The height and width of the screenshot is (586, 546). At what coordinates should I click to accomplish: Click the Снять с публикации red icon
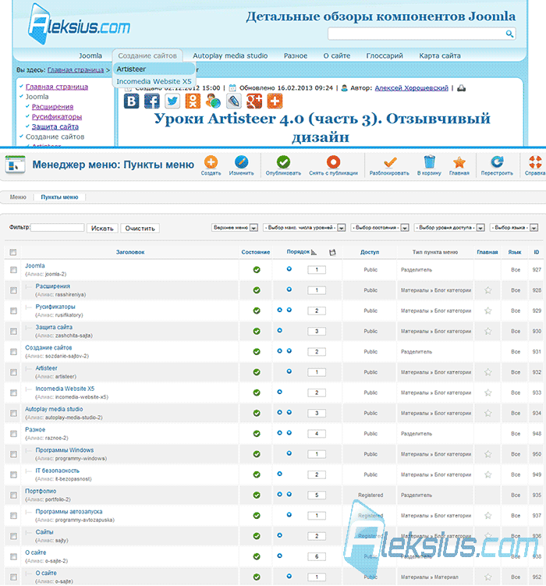coord(333,162)
